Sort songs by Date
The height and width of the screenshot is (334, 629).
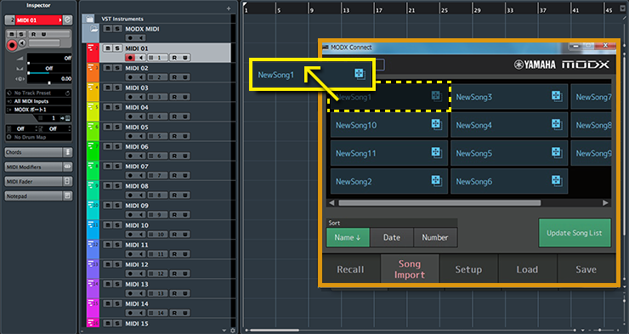pos(392,237)
